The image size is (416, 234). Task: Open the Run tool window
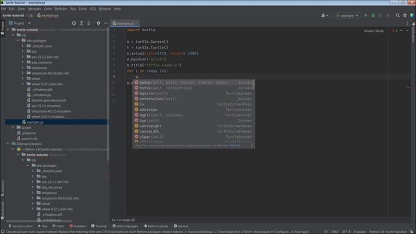[42, 226]
